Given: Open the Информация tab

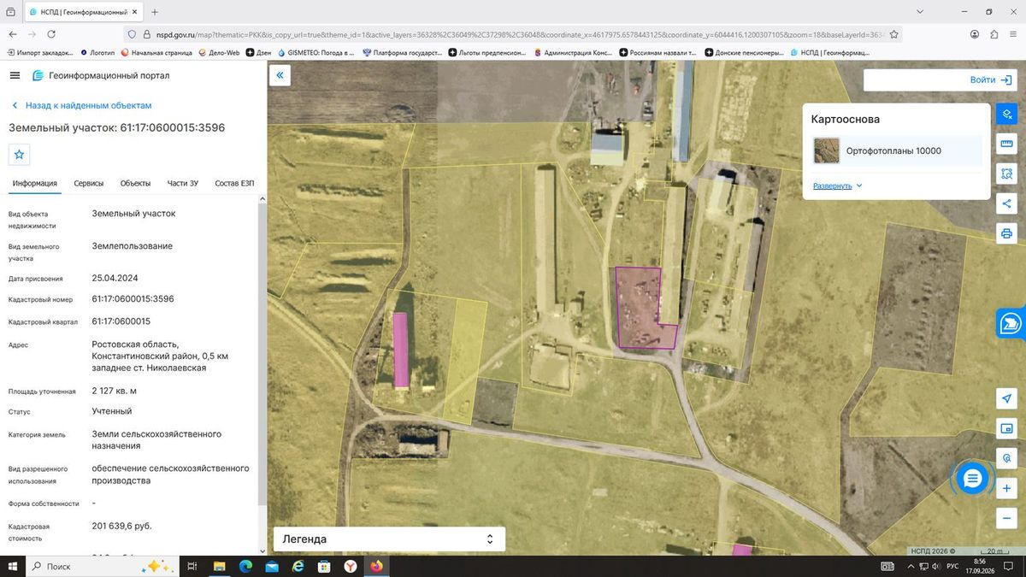Looking at the screenshot, I should [x=35, y=183].
